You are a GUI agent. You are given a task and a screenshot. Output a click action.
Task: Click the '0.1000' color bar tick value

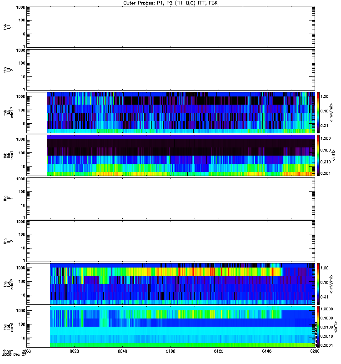pos(326,318)
